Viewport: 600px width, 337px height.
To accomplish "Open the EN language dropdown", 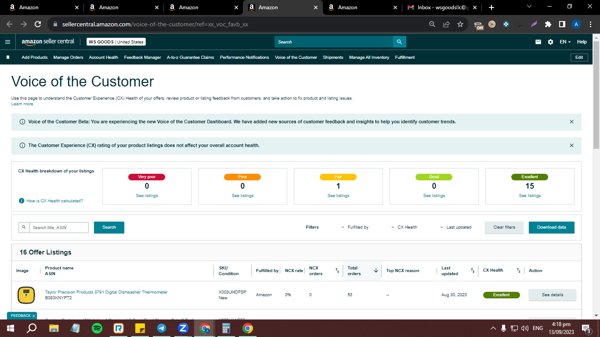I will (x=565, y=42).
